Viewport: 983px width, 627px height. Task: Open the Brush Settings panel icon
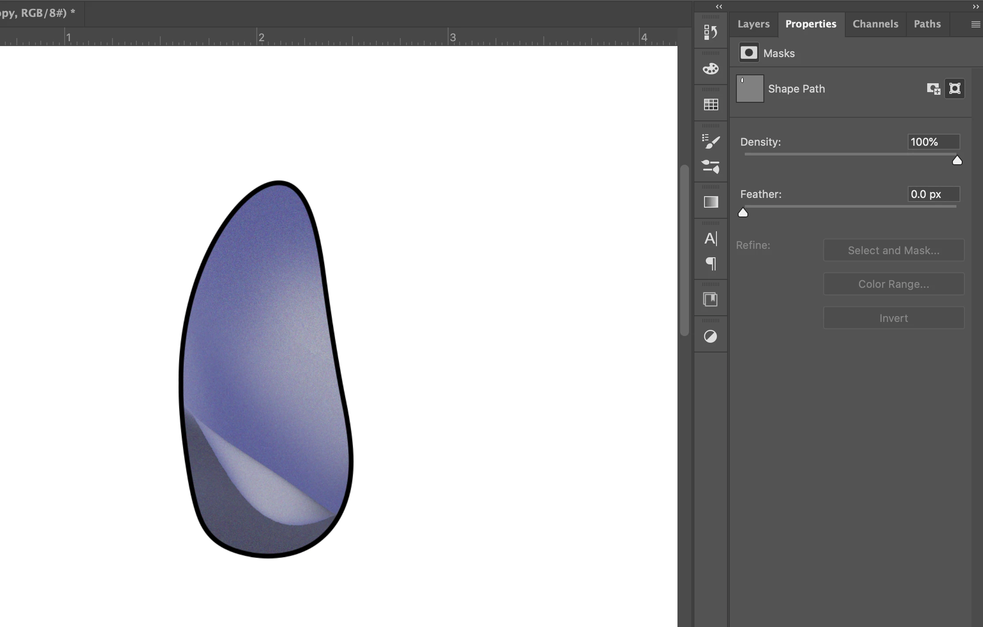(x=711, y=167)
